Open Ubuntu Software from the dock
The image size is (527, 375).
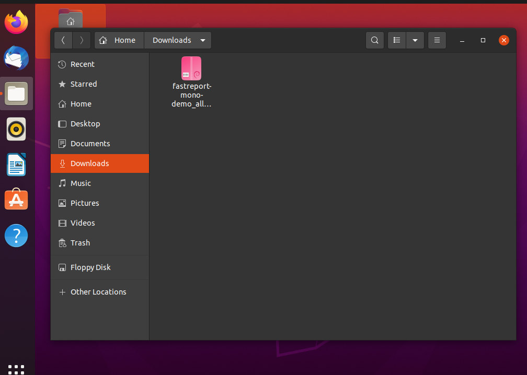(x=16, y=200)
